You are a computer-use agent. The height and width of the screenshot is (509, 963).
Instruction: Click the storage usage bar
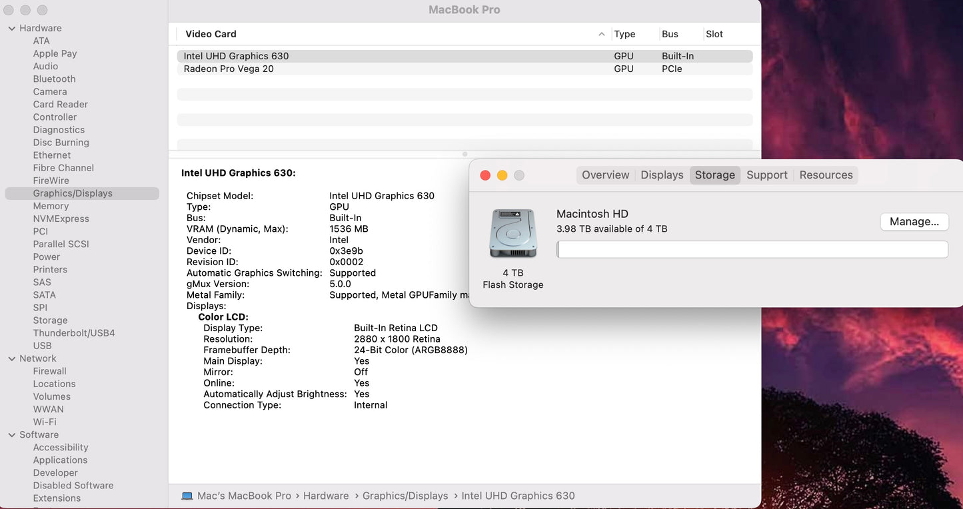(752, 249)
